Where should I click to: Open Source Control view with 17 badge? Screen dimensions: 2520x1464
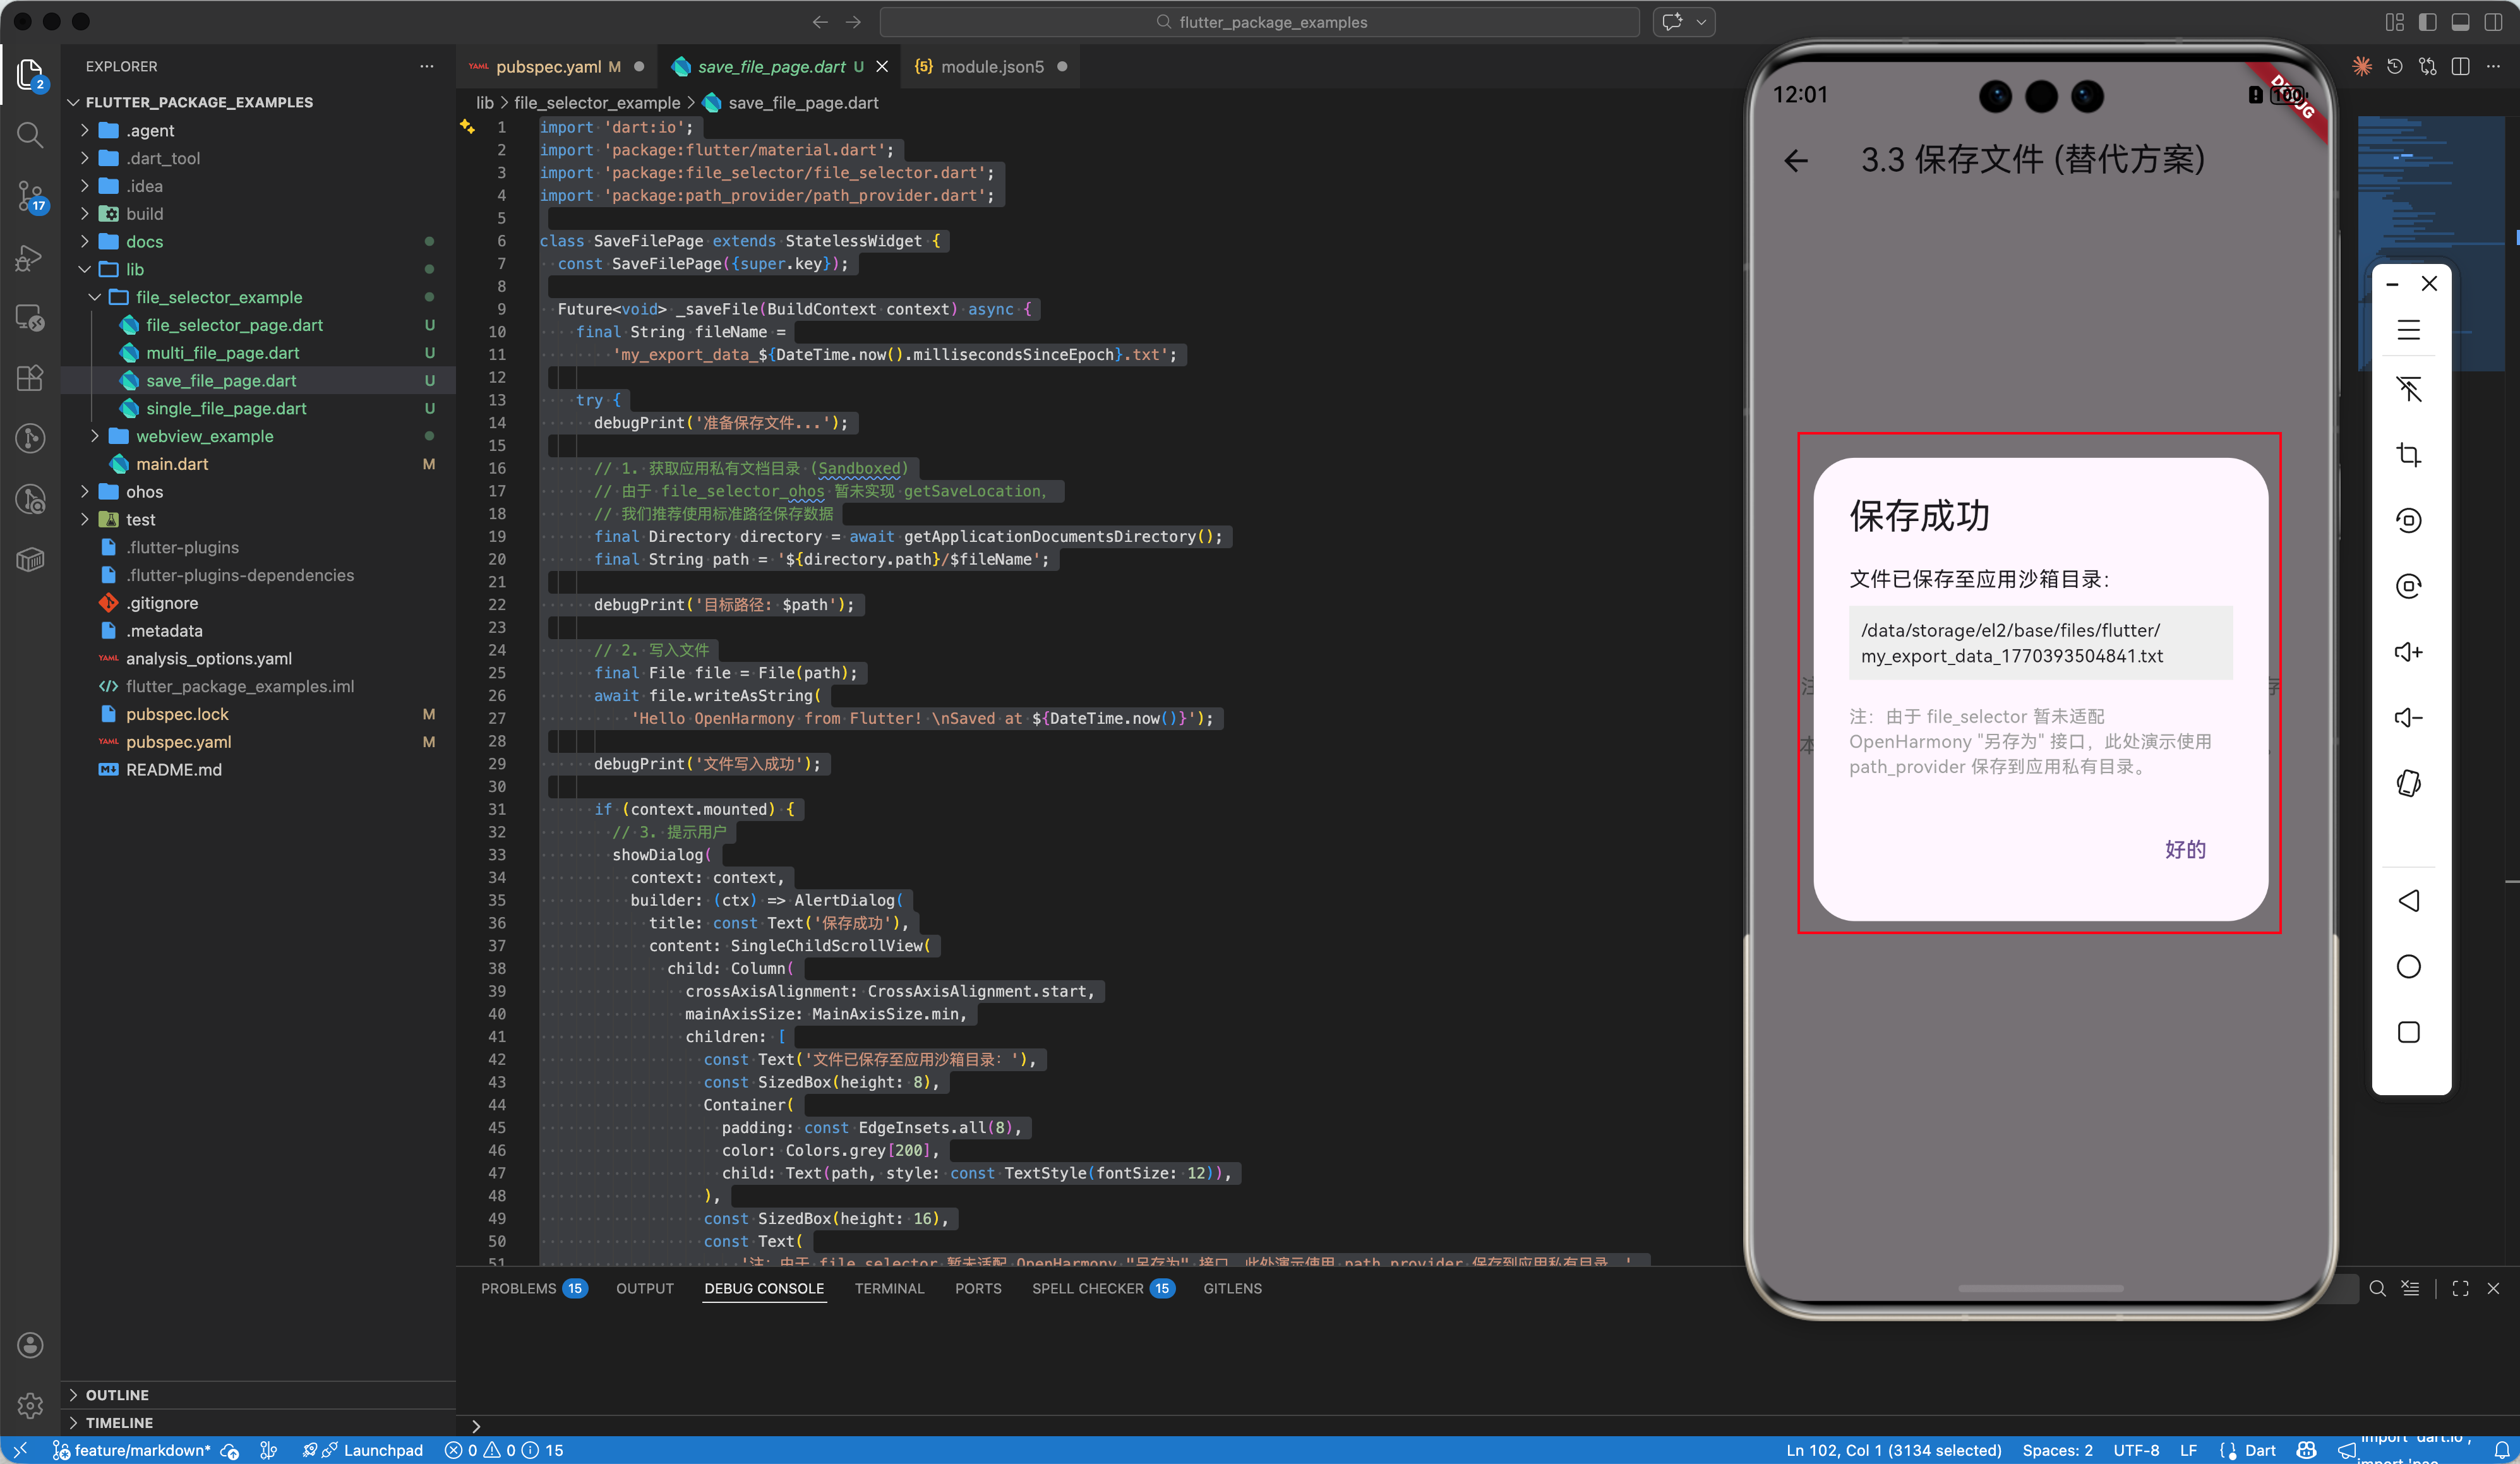[x=30, y=195]
